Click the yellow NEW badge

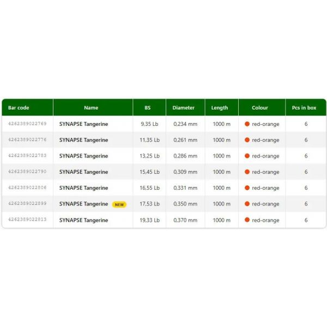tap(119, 204)
